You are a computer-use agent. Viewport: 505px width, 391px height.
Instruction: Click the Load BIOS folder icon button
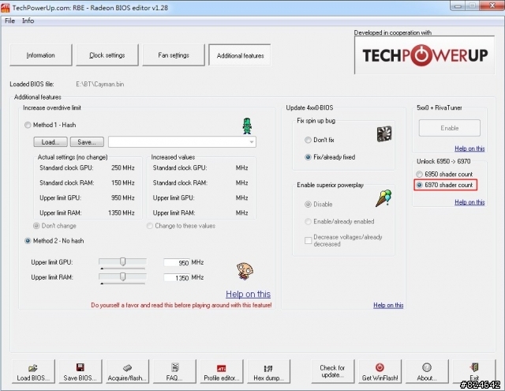click(34, 371)
